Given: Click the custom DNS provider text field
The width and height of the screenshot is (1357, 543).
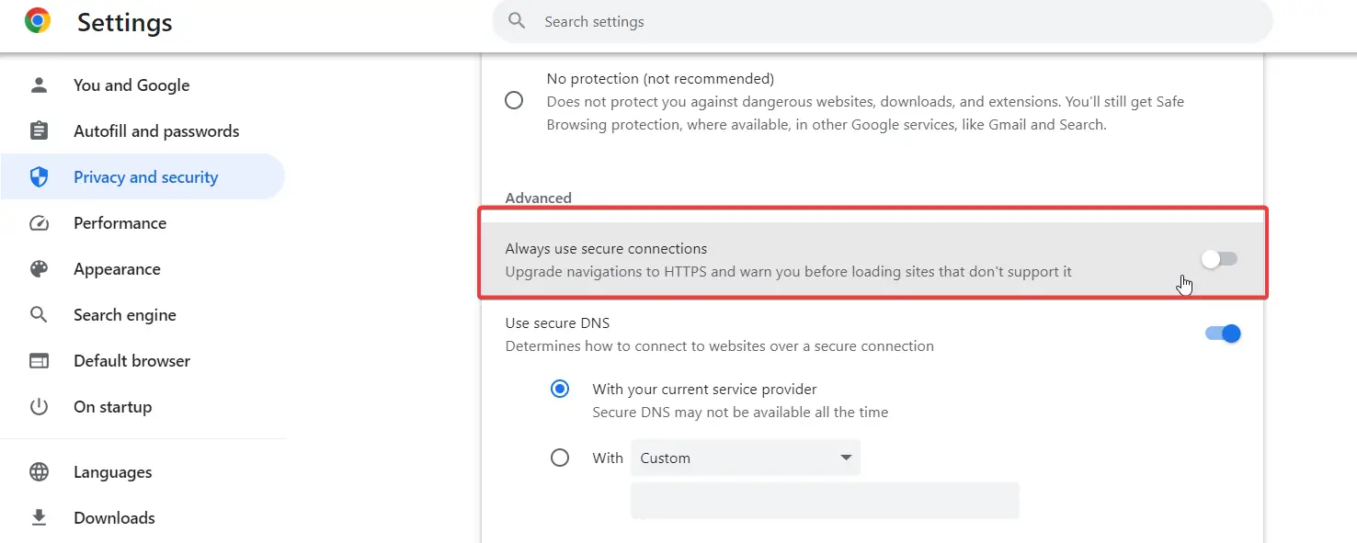Looking at the screenshot, I should 825,501.
